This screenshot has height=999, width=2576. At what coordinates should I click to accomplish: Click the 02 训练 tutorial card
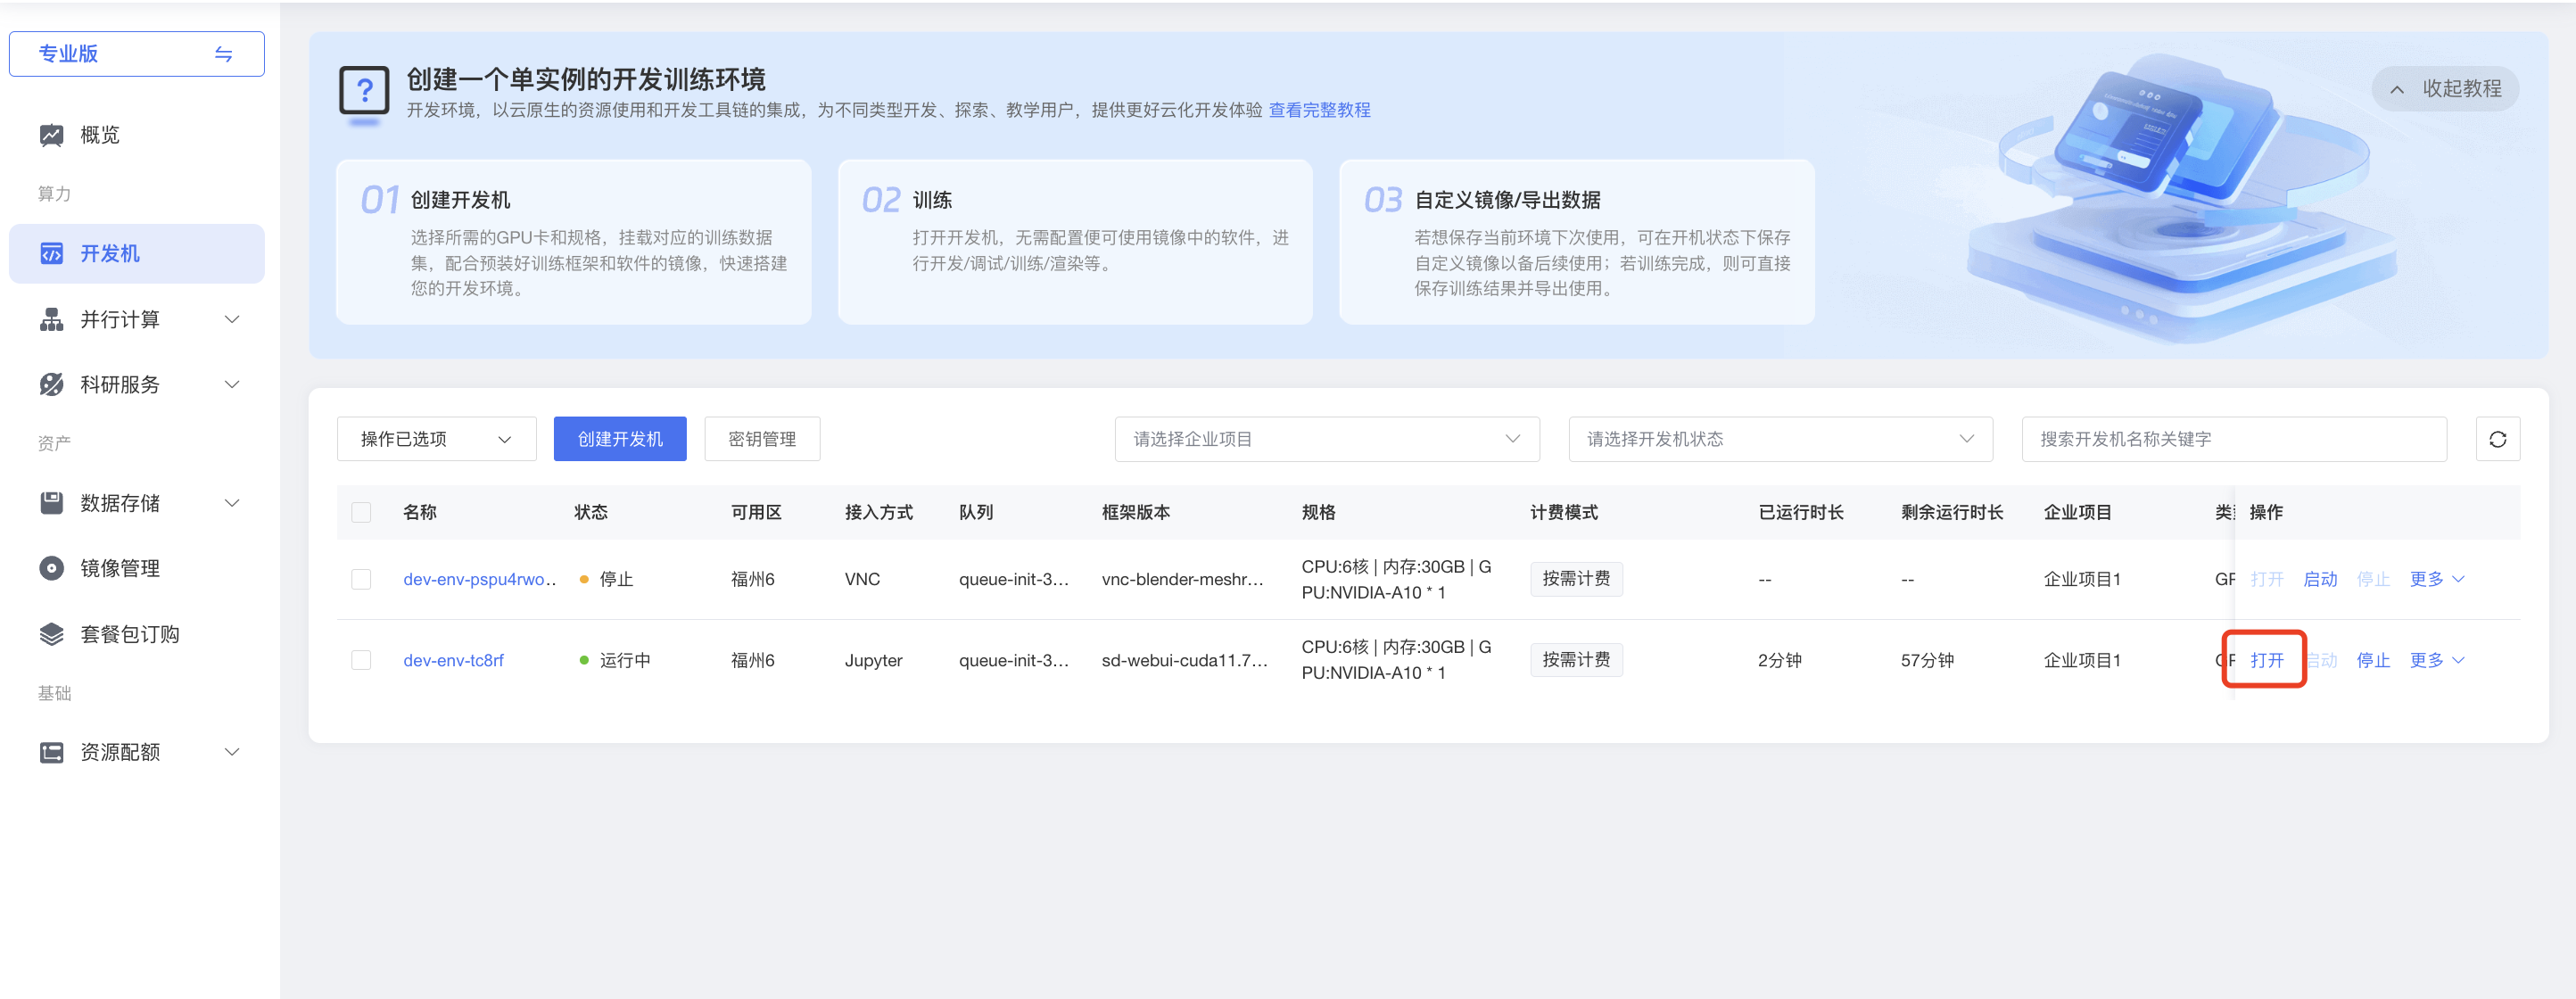1075,242
